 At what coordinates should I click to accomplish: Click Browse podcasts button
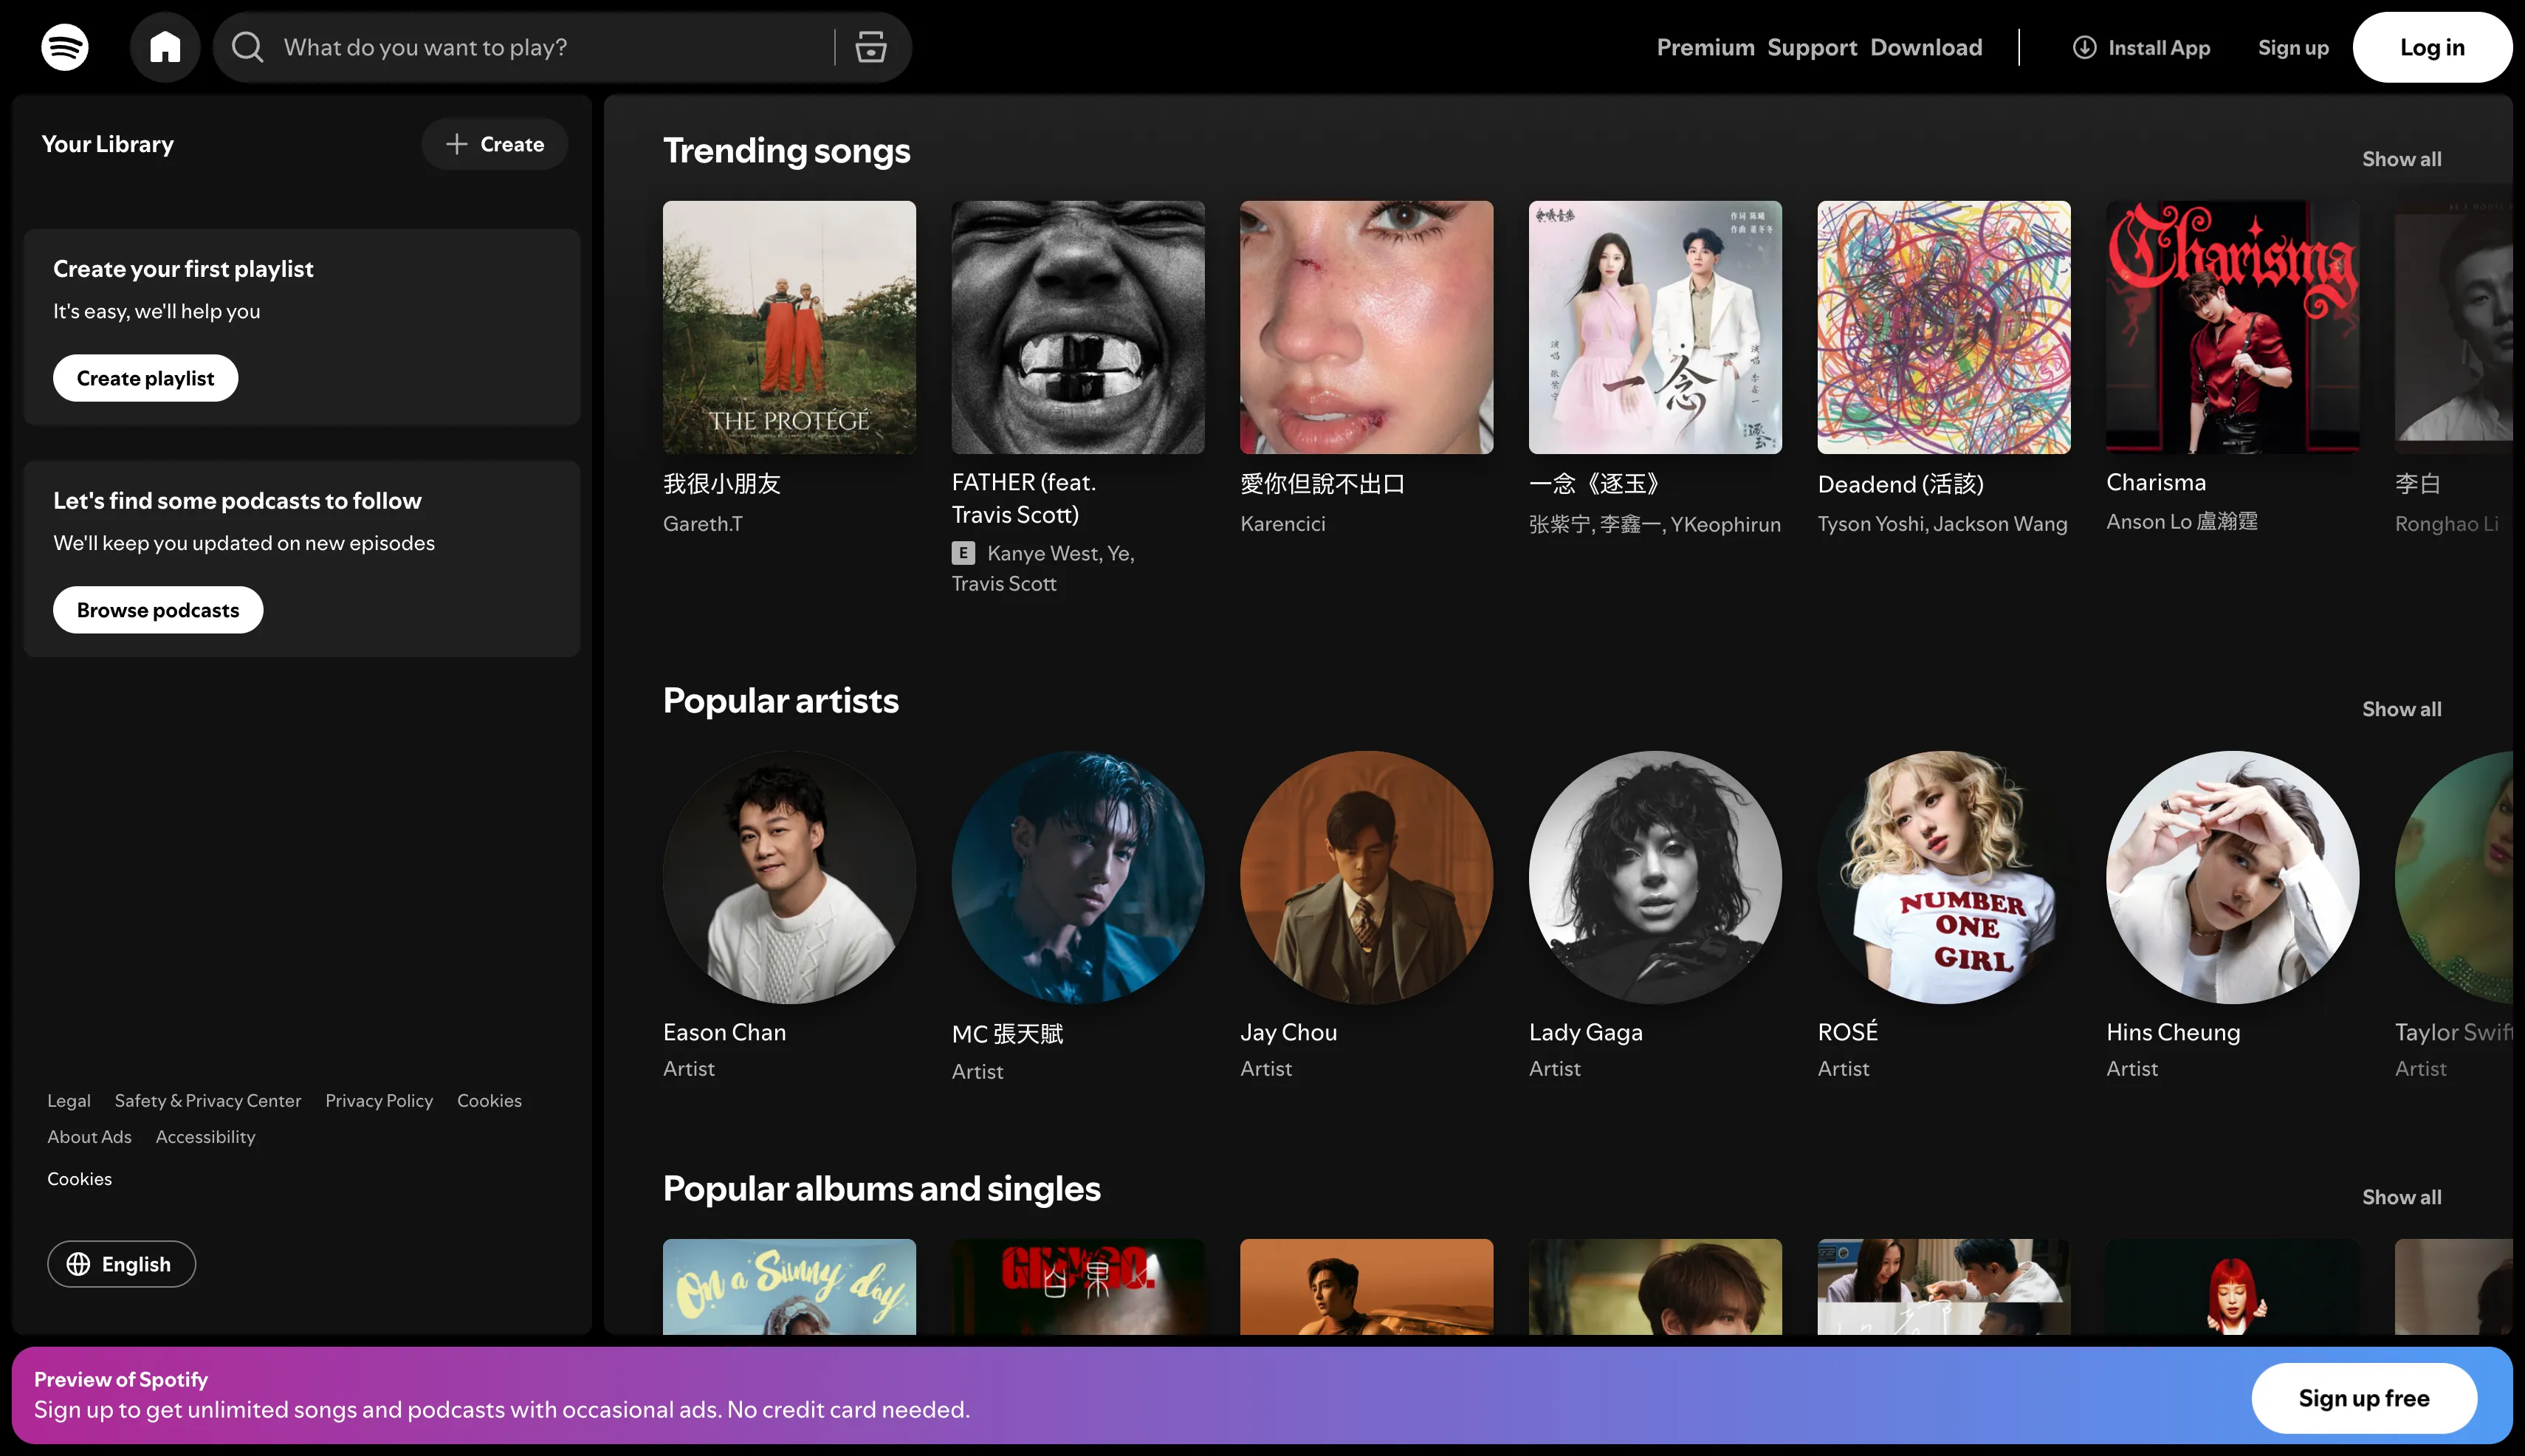(158, 610)
